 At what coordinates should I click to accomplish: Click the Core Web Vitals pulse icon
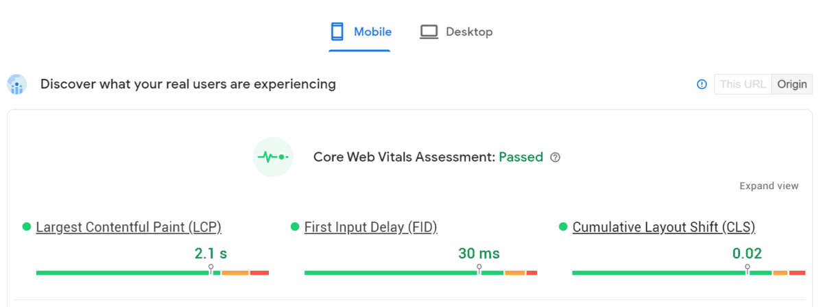pyautogui.click(x=273, y=157)
